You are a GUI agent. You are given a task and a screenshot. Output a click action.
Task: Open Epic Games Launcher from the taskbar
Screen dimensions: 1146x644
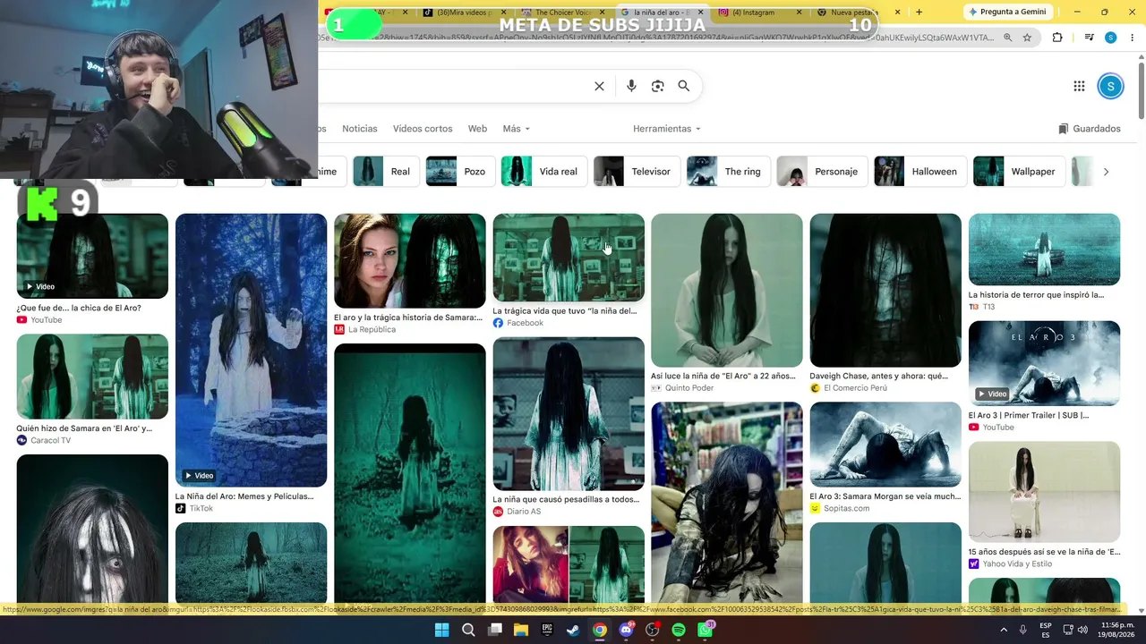[547, 630]
